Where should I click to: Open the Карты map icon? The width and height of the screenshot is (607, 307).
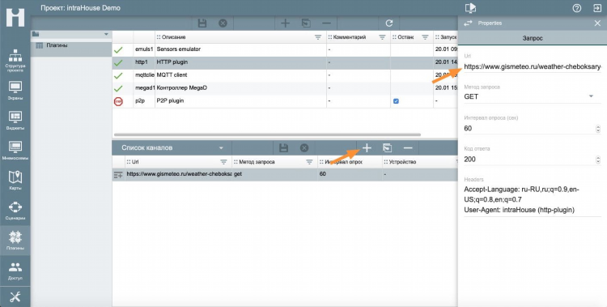tap(15, 181)
